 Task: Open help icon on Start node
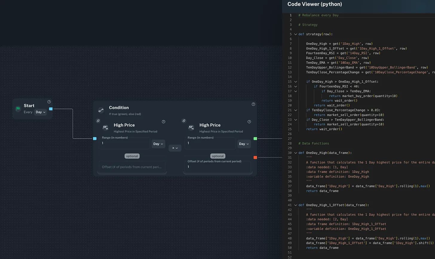[49, 102]
